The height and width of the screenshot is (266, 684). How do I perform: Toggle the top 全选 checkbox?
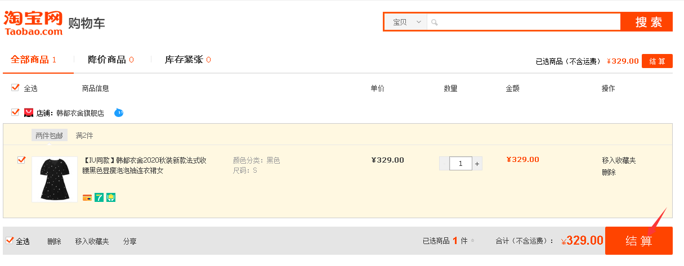[x=15, y=88]
